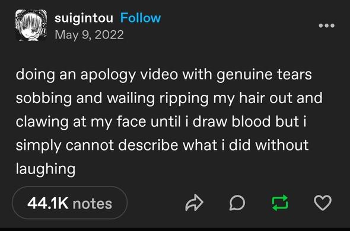The height and width of the screenshot is (231, 350).
Task: Click the word "notes" in notes pill
Action: 92,204
